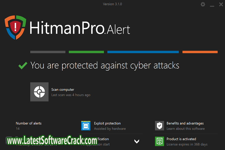This screenshot has width=225, height=150.
Task: Open the Exploit protection label
Action: (107, 123)
